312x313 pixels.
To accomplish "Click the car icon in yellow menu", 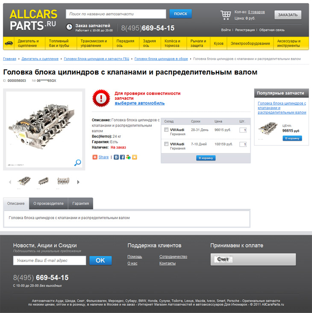I will coord(9,43).
